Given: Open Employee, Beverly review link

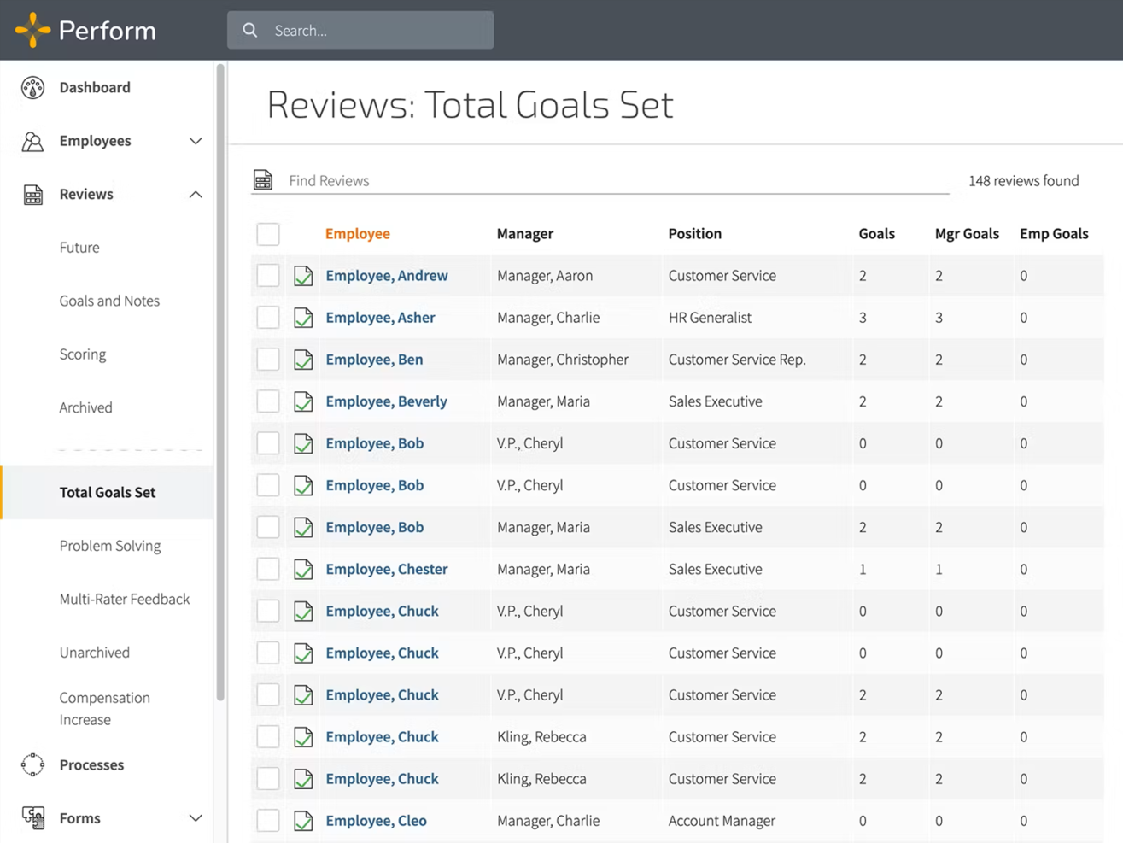Looking at the screenshot, I should 386,401.
